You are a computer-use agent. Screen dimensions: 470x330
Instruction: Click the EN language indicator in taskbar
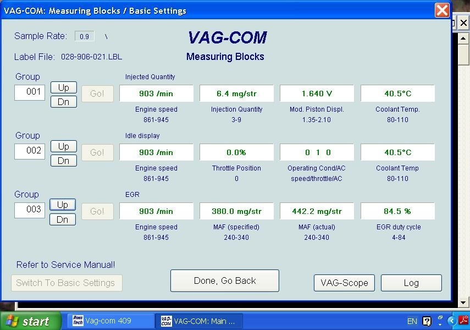[412, 321]
